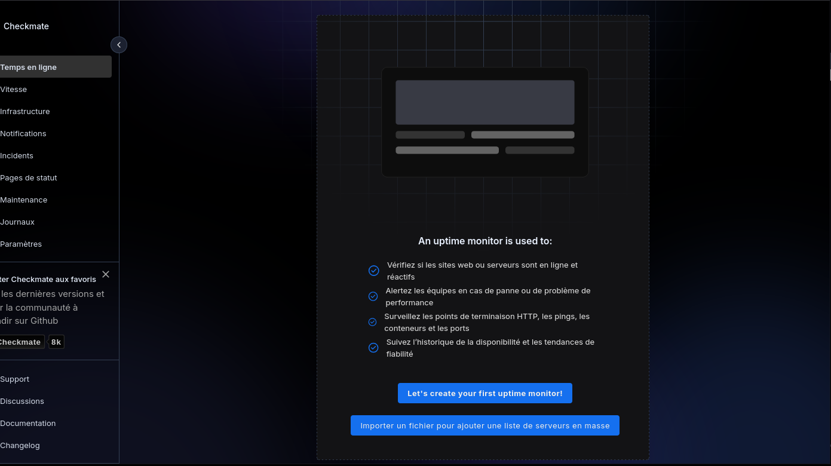Open the Documentation link
Image resolution: width=831 pixels, height=466 pixels.
28,423
